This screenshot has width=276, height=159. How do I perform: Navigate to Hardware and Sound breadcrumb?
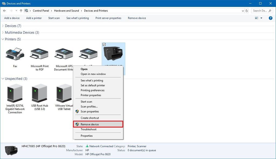pos(66,10)
